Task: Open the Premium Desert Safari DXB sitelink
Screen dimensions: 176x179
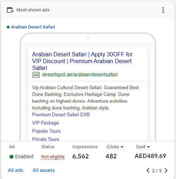Action: click(61, 114)
